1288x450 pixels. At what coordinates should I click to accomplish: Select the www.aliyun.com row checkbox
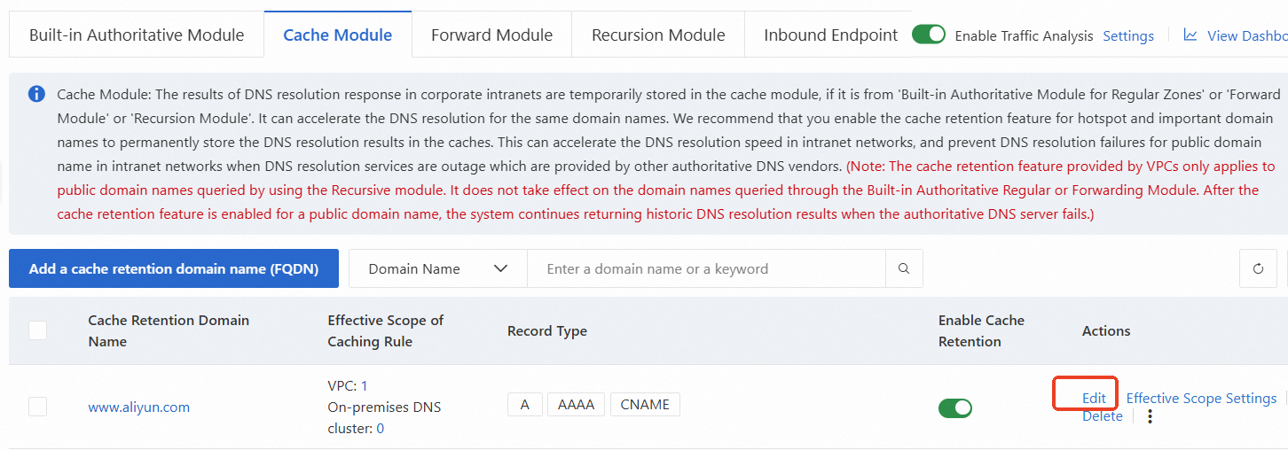tap(37, 407)
